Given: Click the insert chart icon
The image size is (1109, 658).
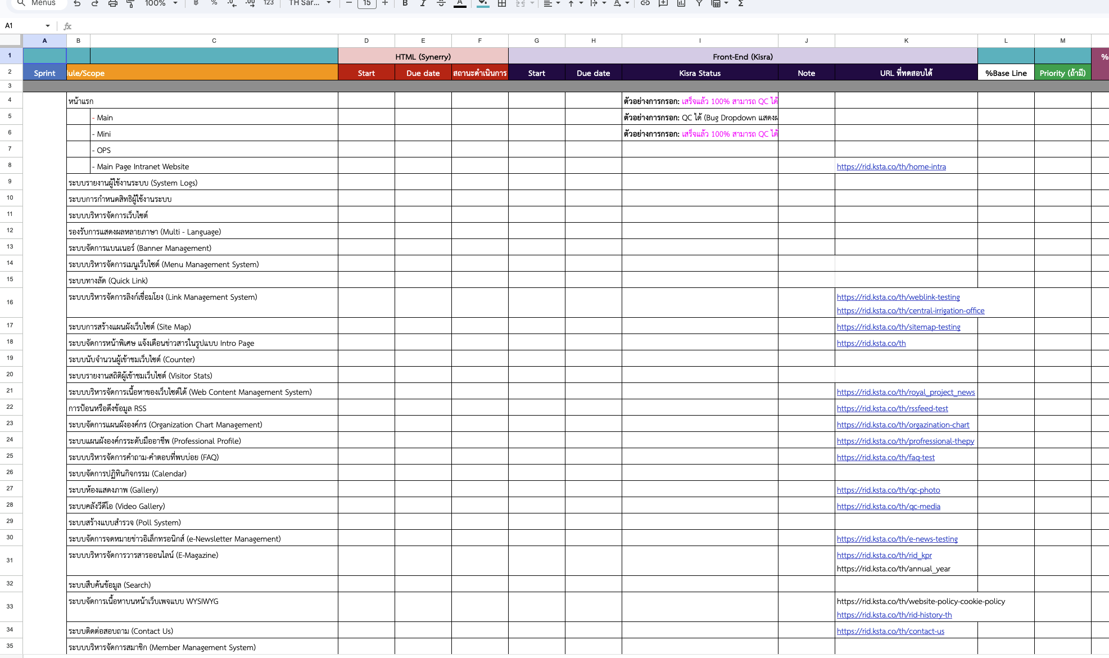Looking at the screenshot, I should (681, 3).
